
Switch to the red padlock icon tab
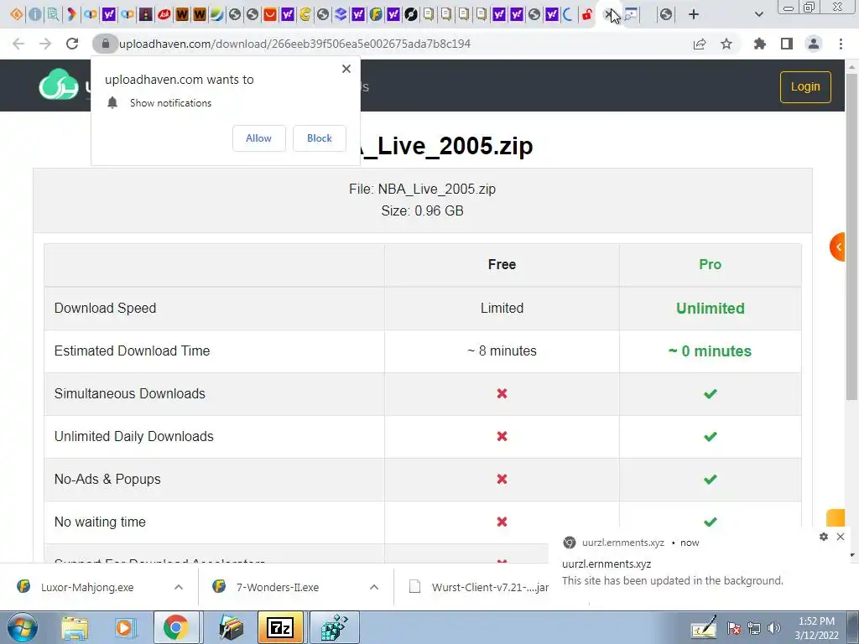[x=586, y=14]
